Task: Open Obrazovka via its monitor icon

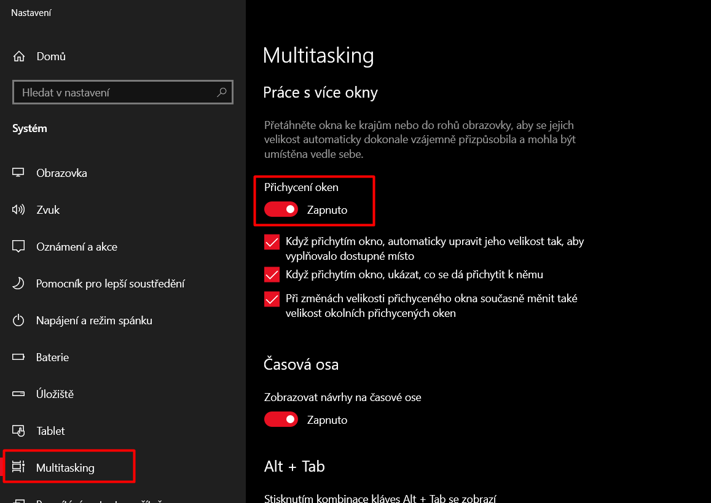Action: coord(19,173)
